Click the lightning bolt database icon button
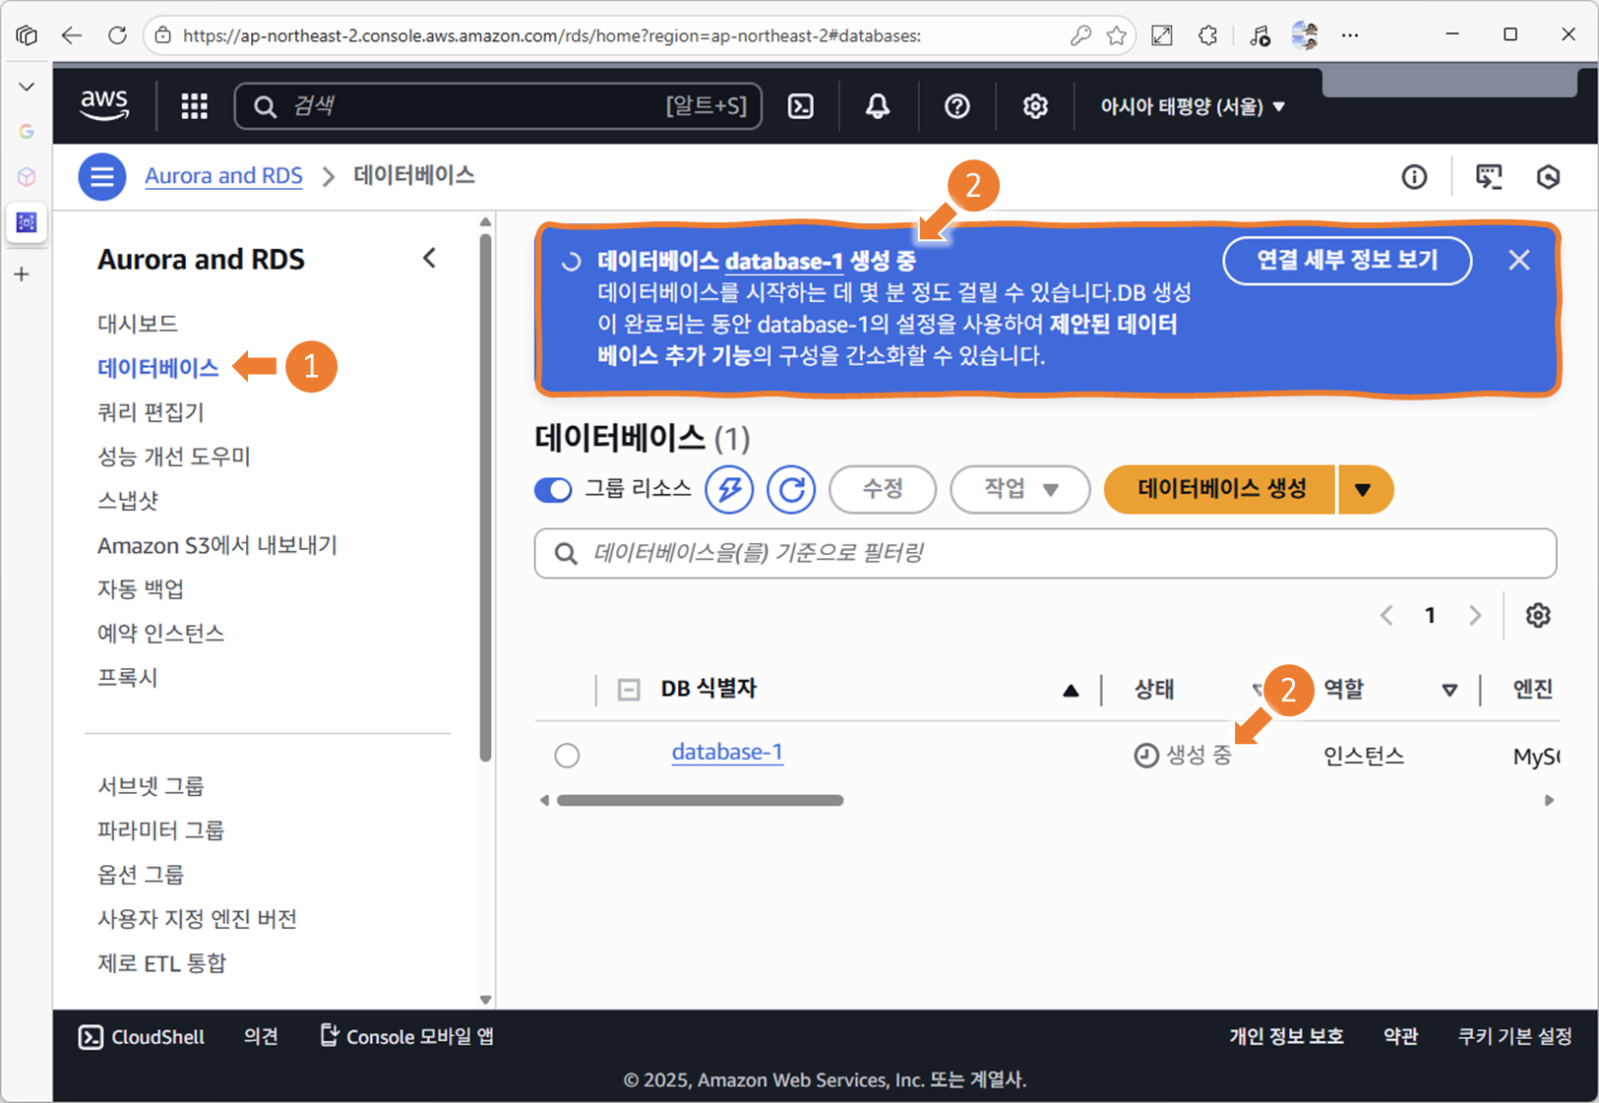1599x1103 pixels. 729,489
